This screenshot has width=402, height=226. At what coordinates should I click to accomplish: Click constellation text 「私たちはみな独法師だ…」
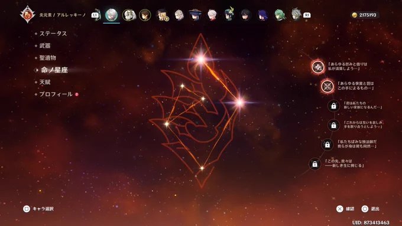tap(357, 144)
